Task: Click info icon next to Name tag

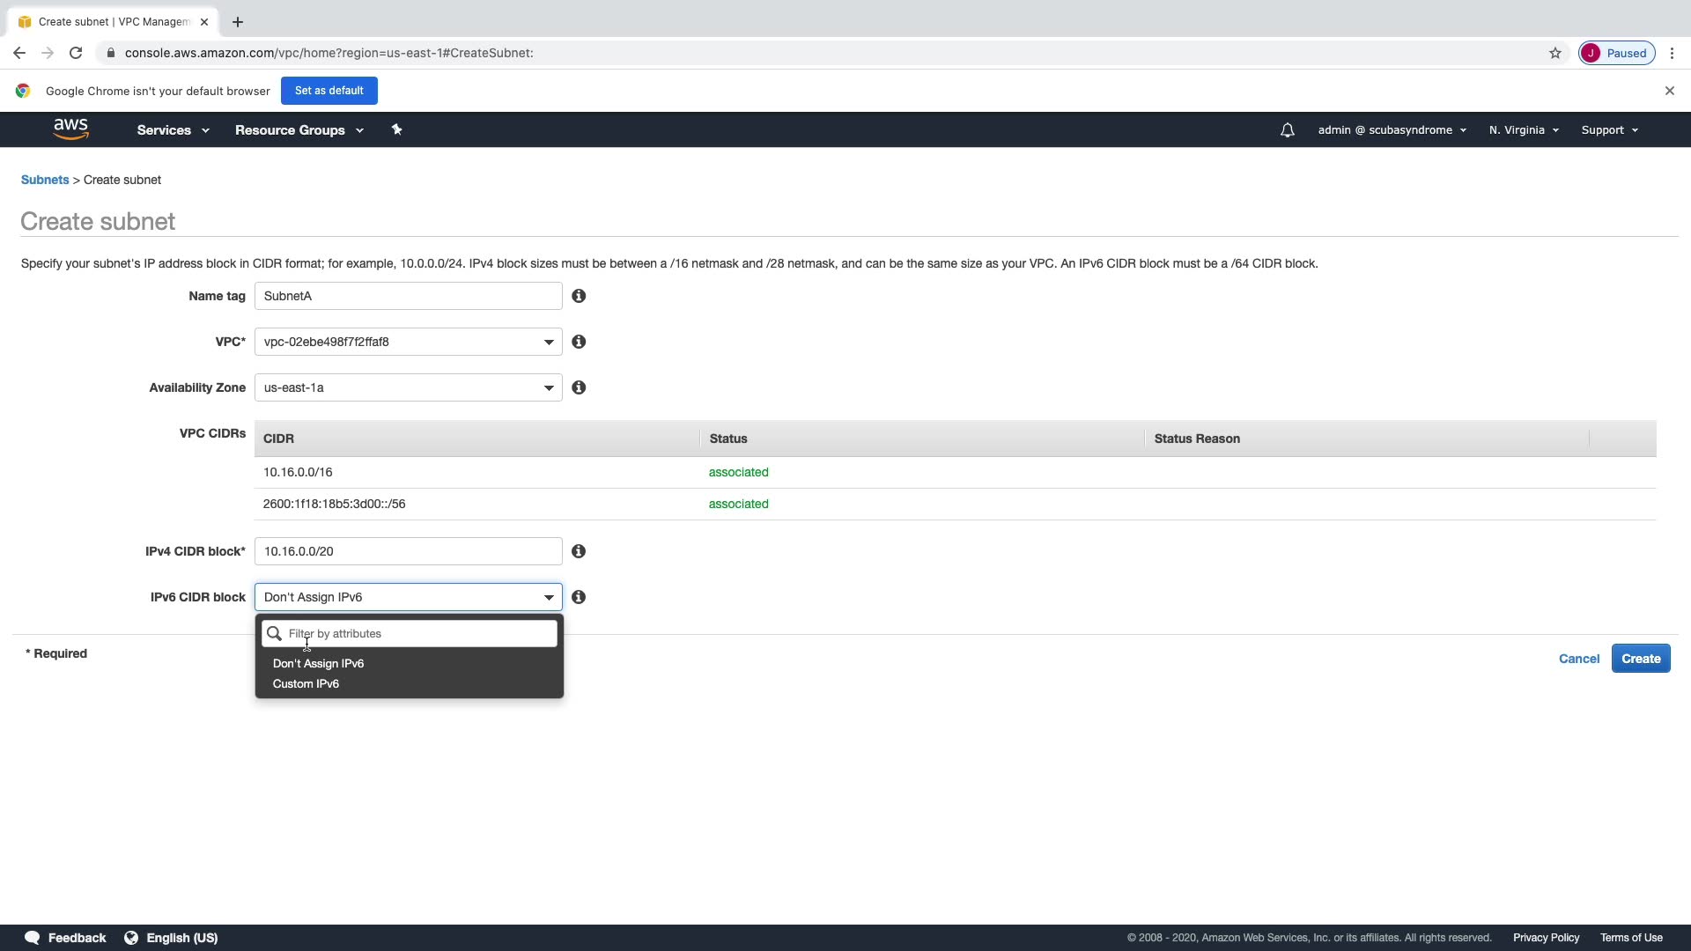Action: [579, 296]
